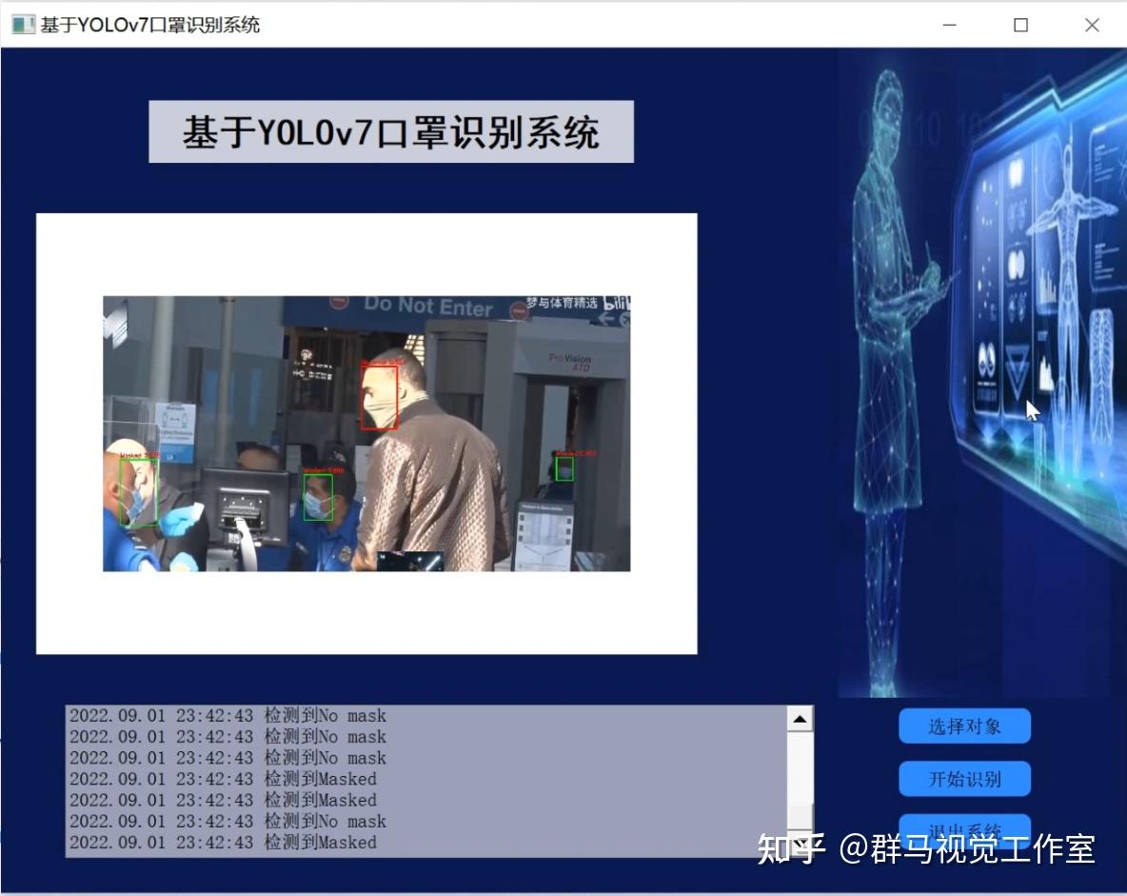Click the 开始识别 button to start recognition
The height and width of the screenshot is (896, 1127).
[x=963, y=778]
